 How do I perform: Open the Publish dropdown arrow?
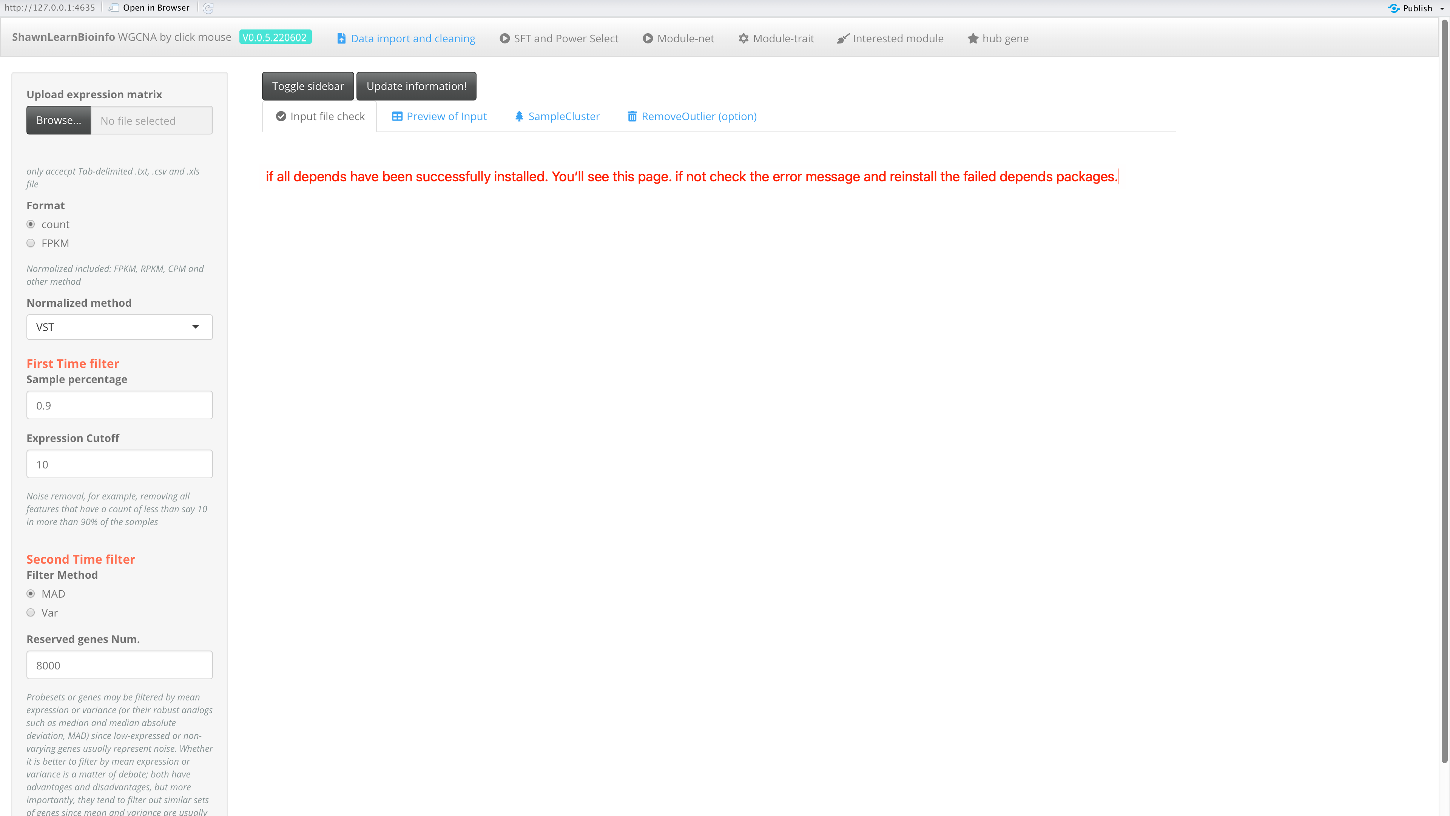[x=1442, y=8]
